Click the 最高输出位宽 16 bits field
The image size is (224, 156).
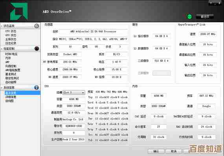[x=208, y=55]
